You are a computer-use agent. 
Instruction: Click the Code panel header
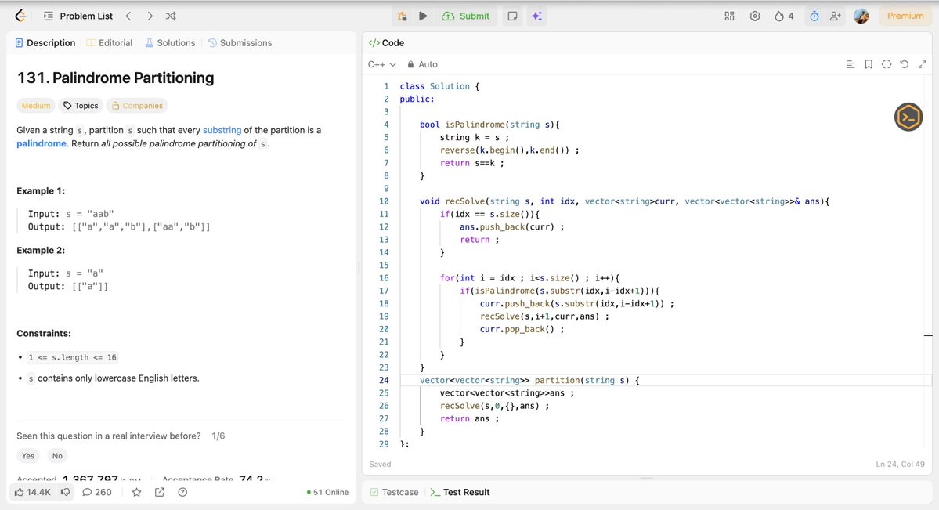tap(386, 42)
